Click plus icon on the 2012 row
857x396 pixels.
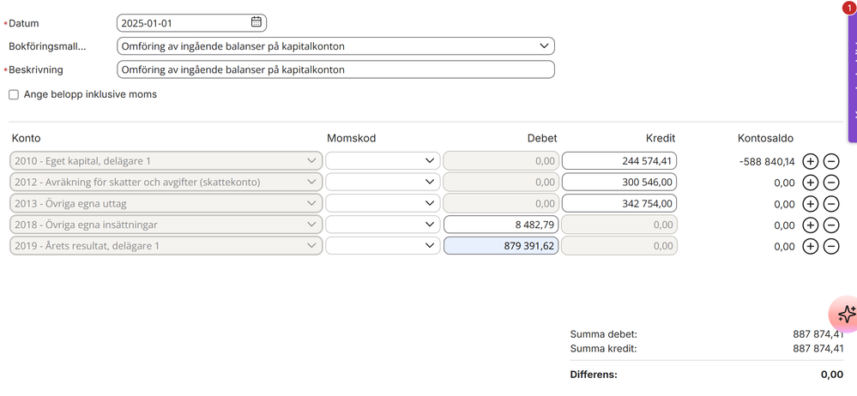pos(810,183)
